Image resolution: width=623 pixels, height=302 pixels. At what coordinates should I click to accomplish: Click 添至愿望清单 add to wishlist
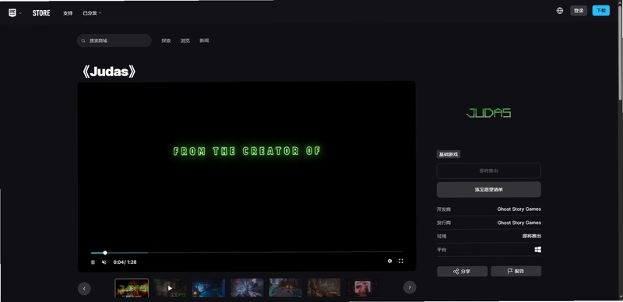(x=489, y=190)
